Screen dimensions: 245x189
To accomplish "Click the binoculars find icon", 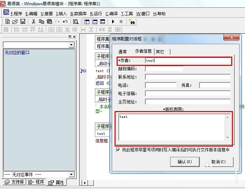I will 132,21.
